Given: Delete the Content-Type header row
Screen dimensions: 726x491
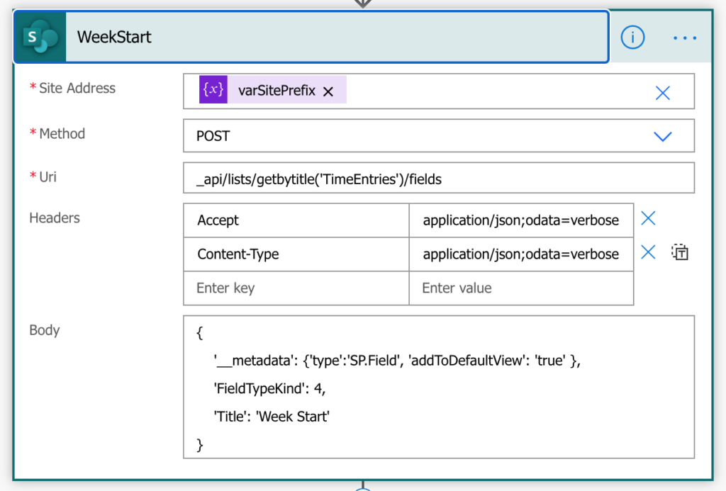Looking at the screenshot, I should point(647,252).
